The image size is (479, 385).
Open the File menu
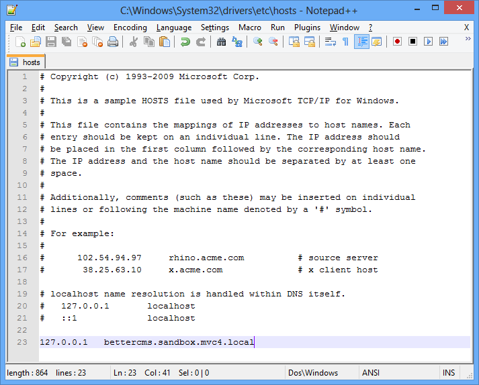coord(16,27)
